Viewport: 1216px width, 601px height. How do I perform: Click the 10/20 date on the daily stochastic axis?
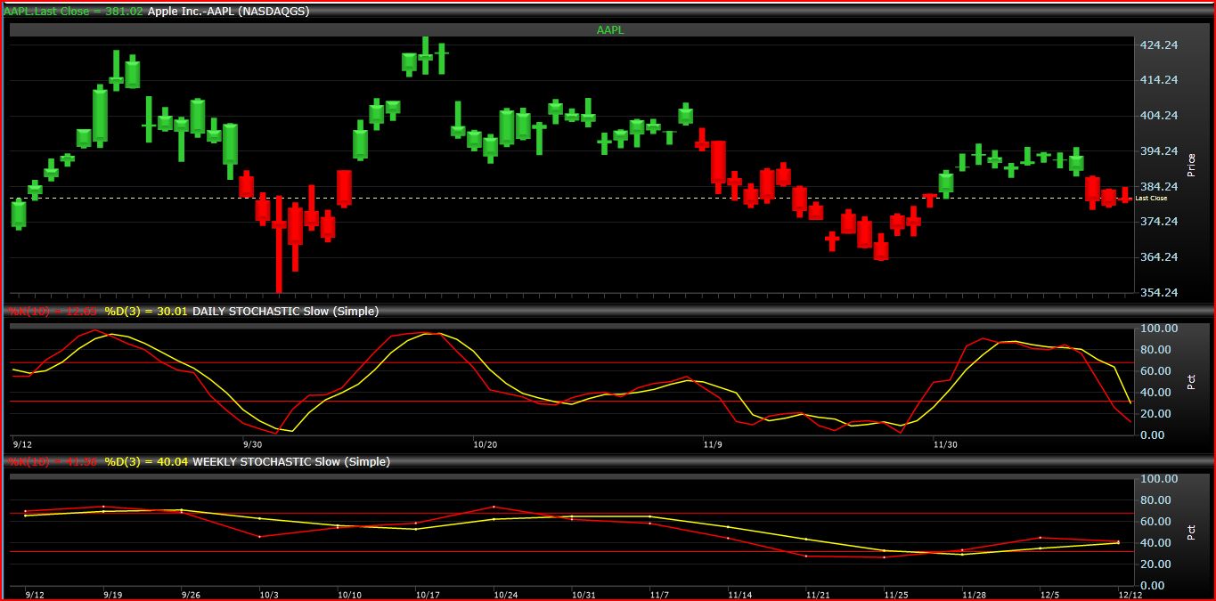pyautogui.click(x=486, y=443)
